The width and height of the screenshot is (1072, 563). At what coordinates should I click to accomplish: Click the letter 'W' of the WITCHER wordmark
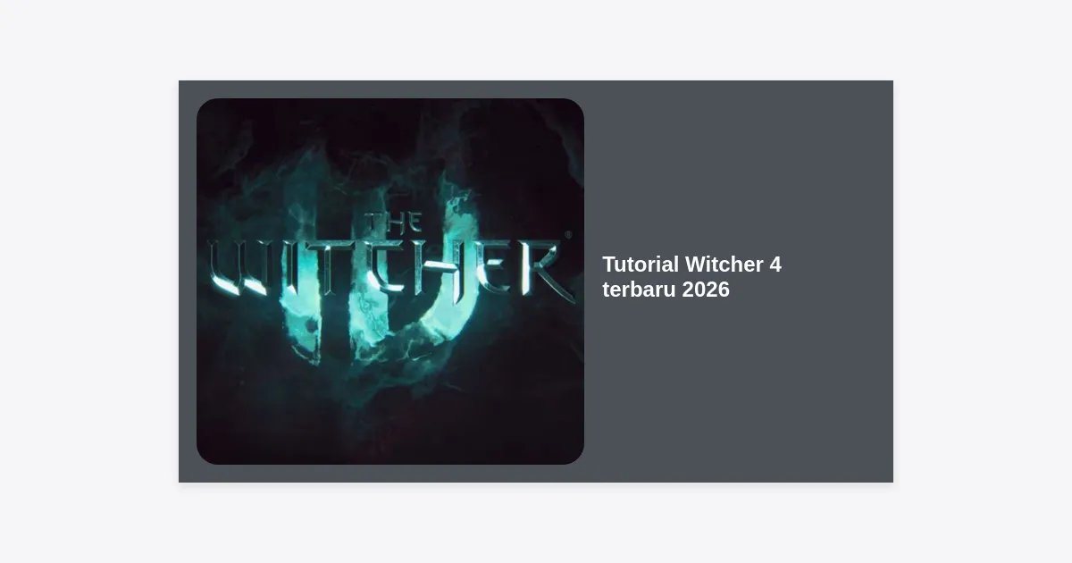point(239,267)
